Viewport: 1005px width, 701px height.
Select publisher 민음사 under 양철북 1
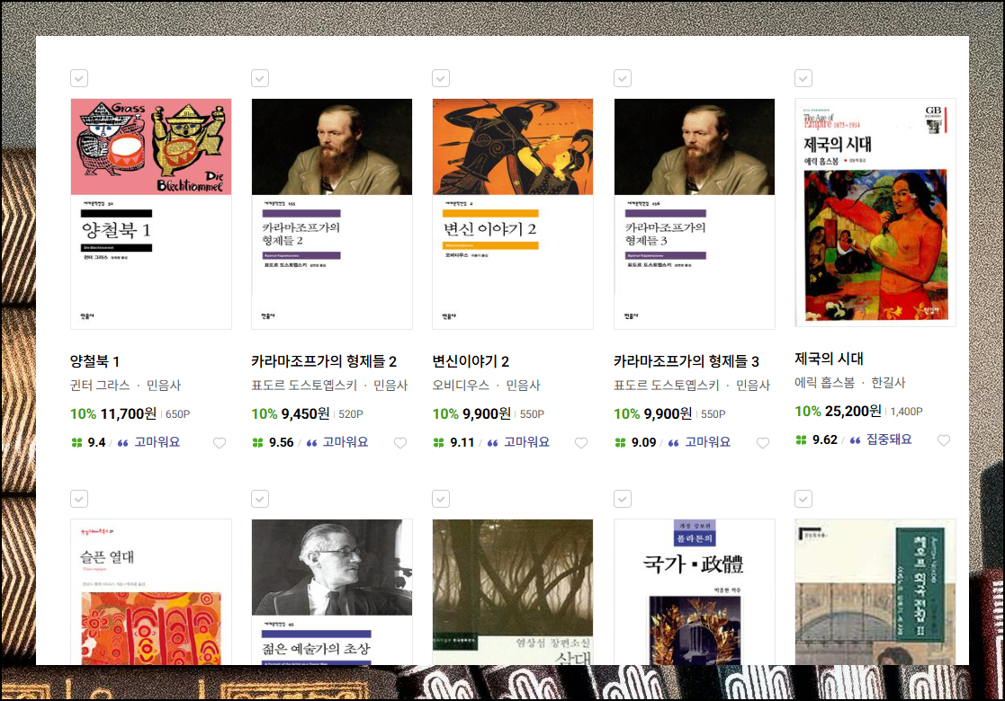point(164,386)
